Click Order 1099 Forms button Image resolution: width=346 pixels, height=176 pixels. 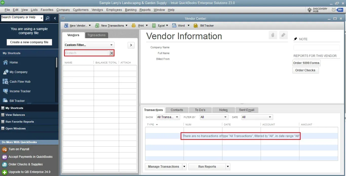coord(306,63)
